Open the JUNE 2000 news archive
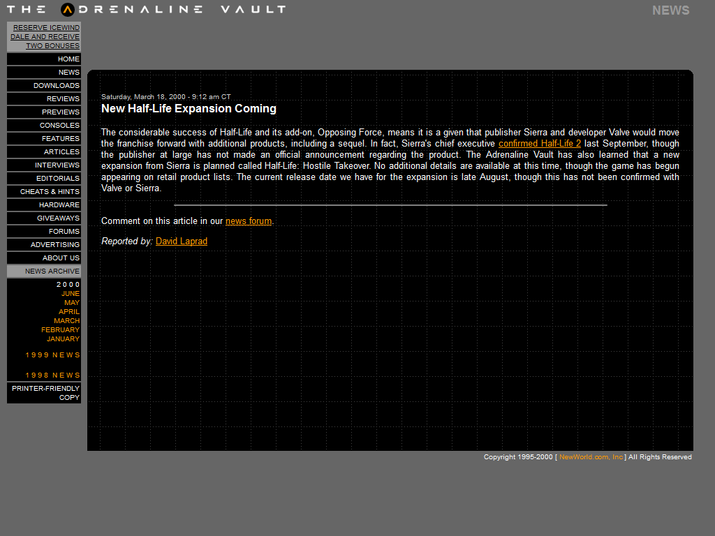 (x=71, y=294)
